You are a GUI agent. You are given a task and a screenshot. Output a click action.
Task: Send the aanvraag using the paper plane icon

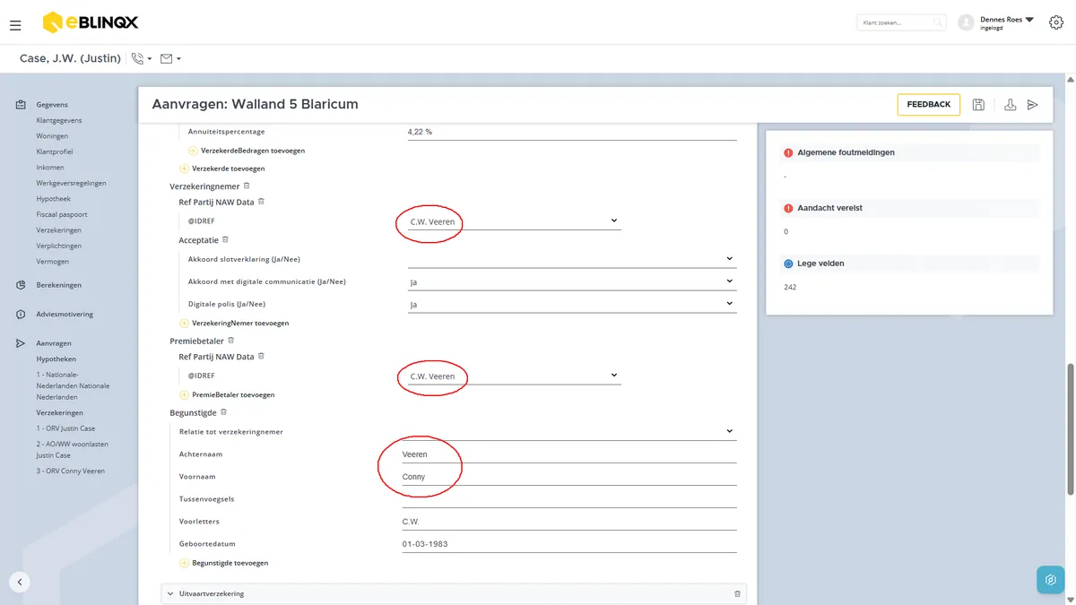click(x=1033, y=105)
